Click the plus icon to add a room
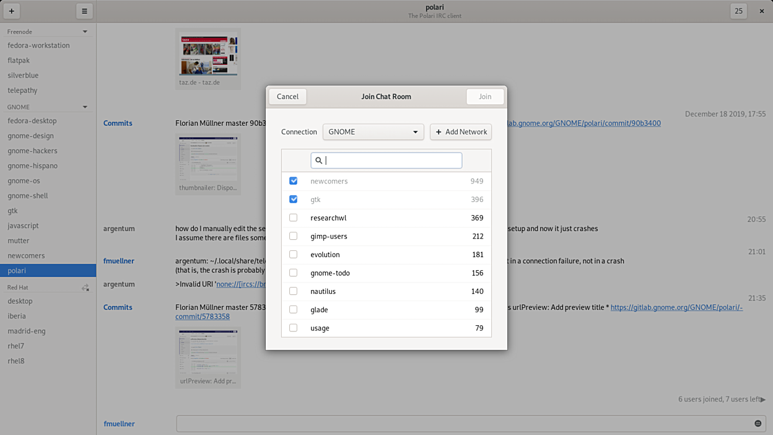The image size is (773, 435). [11, 11]
